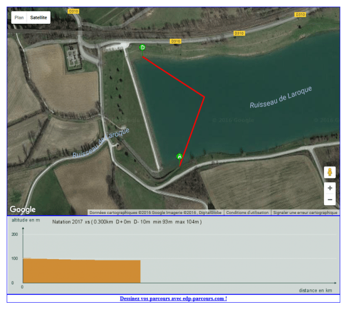344x321 pixels.
Task: Click the green start marker at south shore
Action: pos(179,156)
